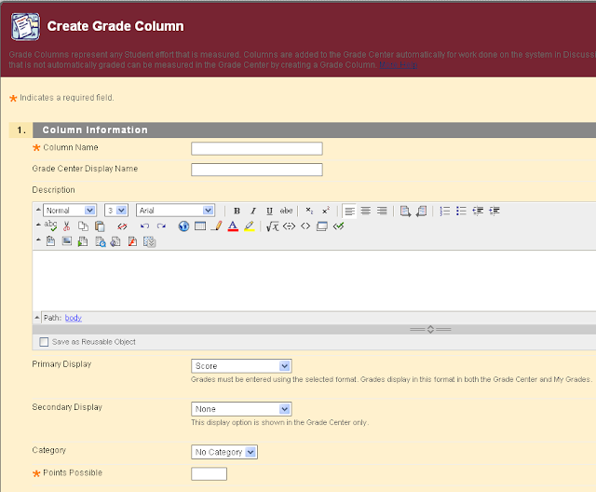Toggle HTML source view brackets icon
Viewport: 596px width, 492px height.
pos(305,226)
